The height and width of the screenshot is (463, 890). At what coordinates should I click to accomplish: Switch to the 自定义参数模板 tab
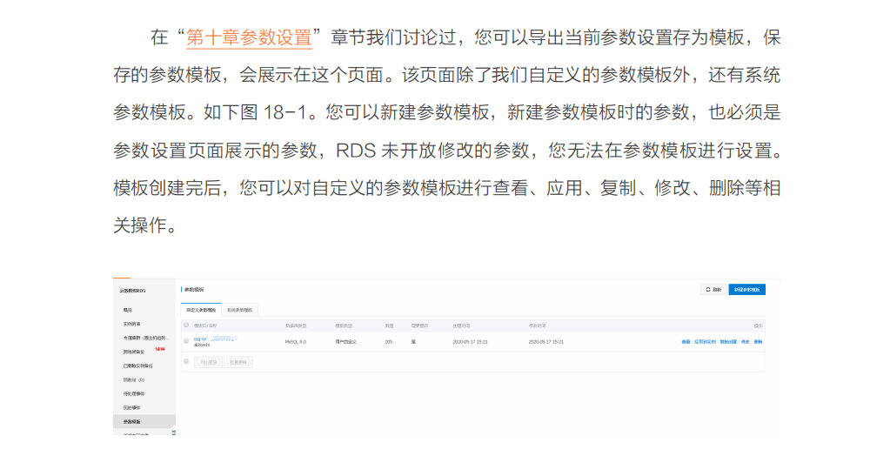coord(201,310)
